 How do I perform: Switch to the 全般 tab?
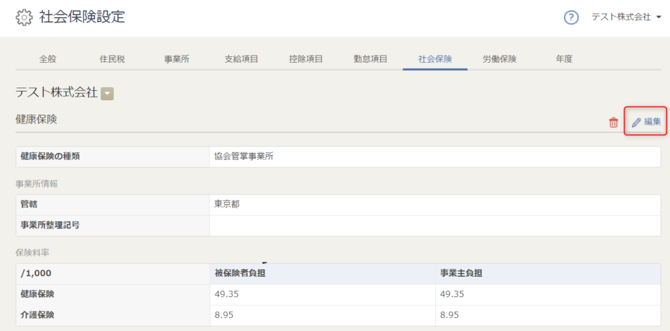click(x=47, y=60)
